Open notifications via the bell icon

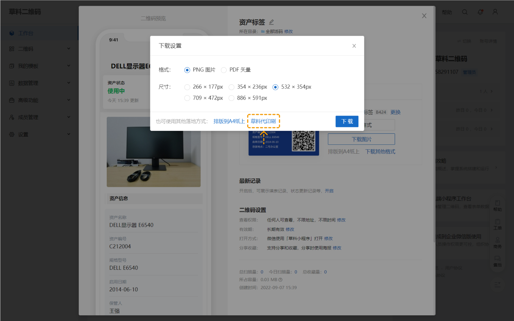[x=480, y=12]
